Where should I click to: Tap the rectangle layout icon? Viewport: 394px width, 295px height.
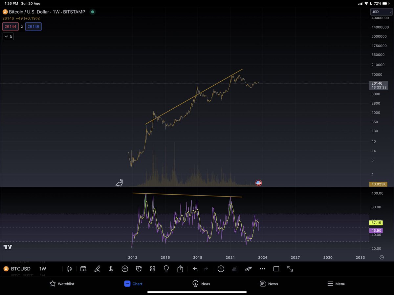pos(276,269)
